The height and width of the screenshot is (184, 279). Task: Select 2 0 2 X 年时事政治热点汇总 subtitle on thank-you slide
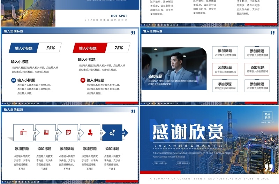pyautogui.click(x=188, y=146)
